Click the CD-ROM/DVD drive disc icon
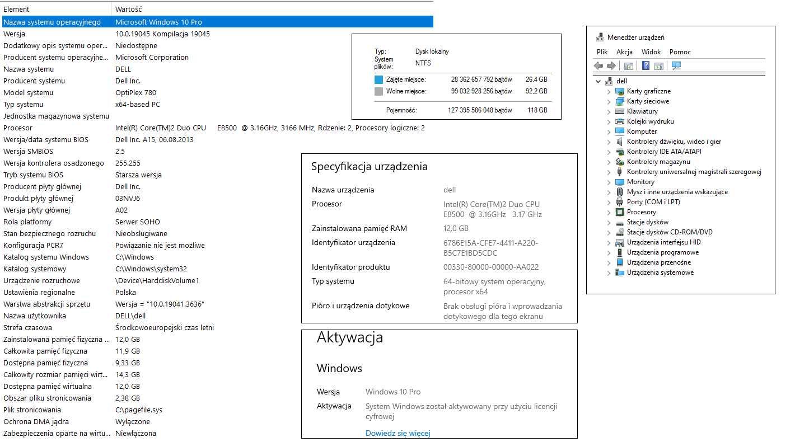 (x=620, y=232)
